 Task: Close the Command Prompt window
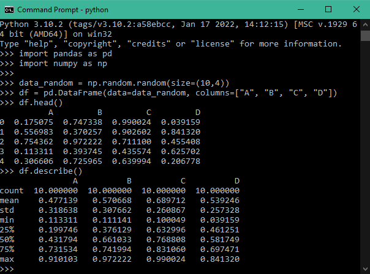click(355, 10)
